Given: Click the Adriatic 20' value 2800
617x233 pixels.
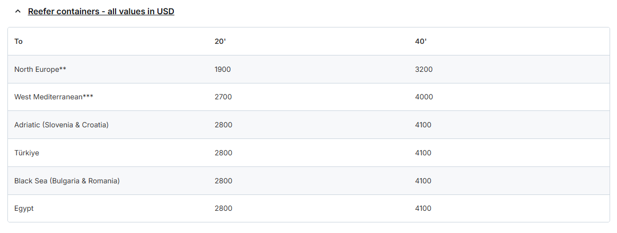Looking at the screenshot, I should point(223,125).
